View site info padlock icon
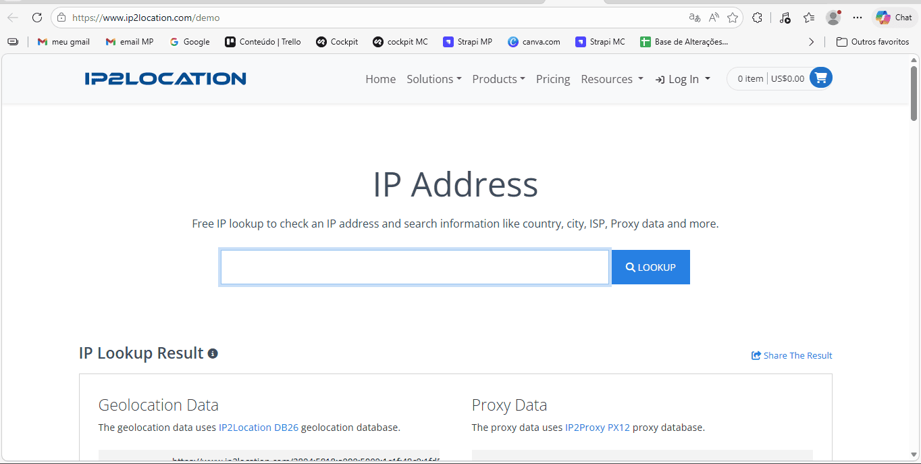This screenshot has height=464, width=921. (x=61, y=18)
